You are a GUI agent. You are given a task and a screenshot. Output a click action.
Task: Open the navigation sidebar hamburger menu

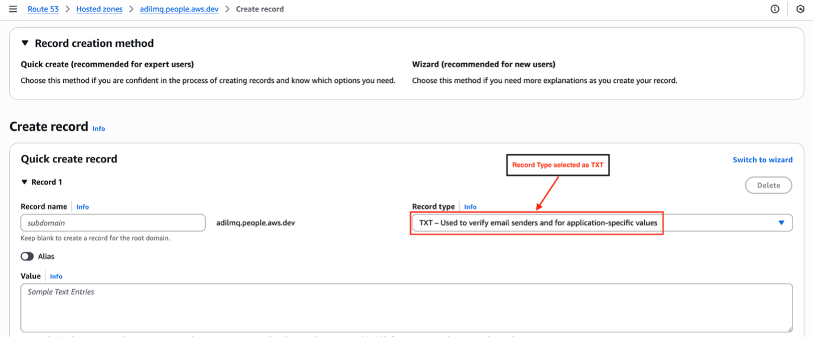pos(13,9)
